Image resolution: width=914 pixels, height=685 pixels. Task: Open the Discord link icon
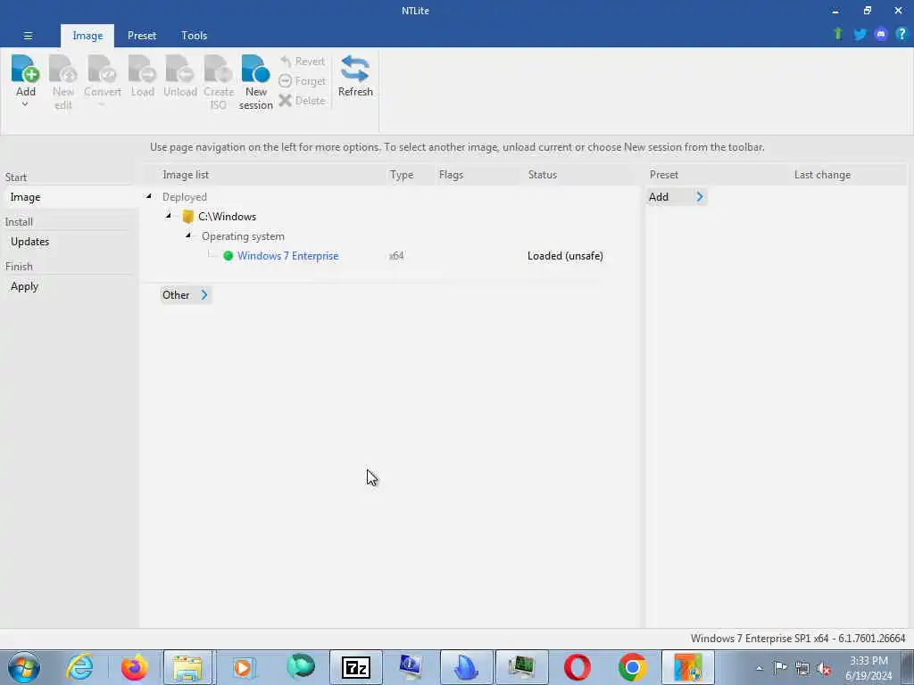pos(881,35)
